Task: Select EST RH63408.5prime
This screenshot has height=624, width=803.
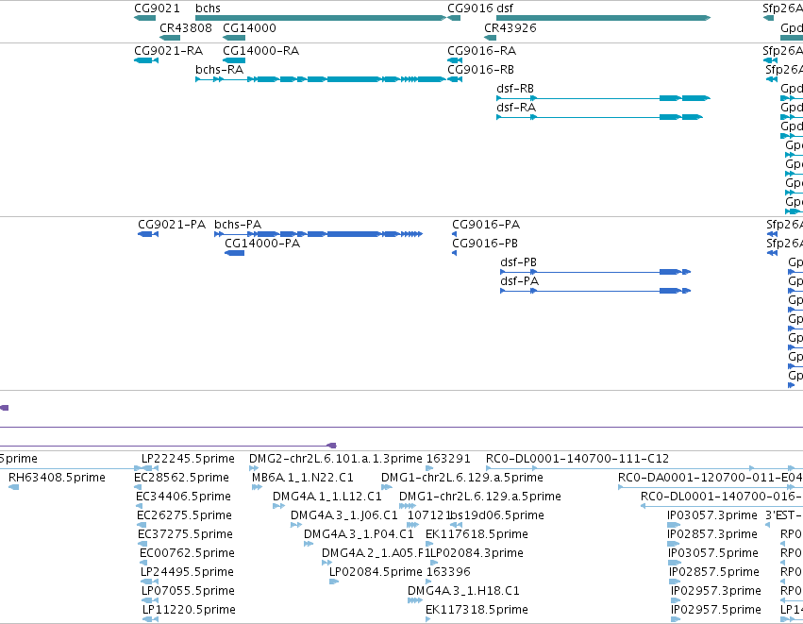Action: pos(14,487)
